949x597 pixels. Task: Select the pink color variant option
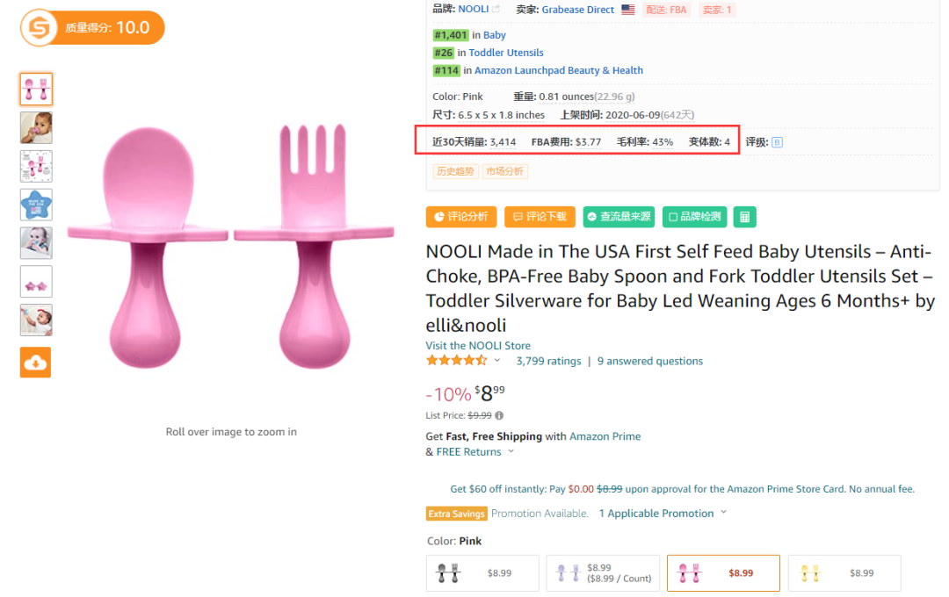(x=723, y=572)
